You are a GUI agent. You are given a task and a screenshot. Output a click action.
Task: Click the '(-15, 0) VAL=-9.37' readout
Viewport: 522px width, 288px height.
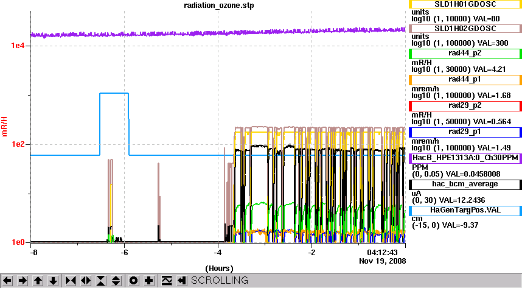[445, 225]
